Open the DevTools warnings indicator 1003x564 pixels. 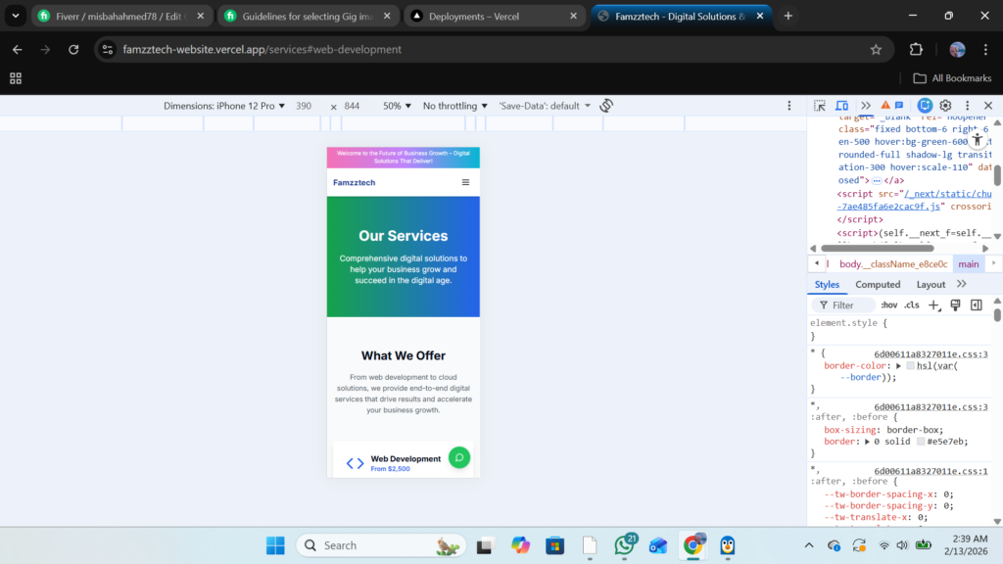click(x=885, y=106)
